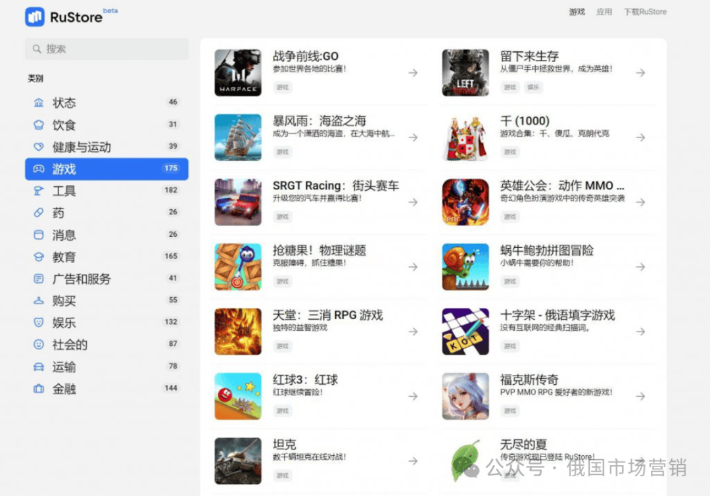Click the 广告和服务 category icon

pyautogui.click(x=39, y=278)
